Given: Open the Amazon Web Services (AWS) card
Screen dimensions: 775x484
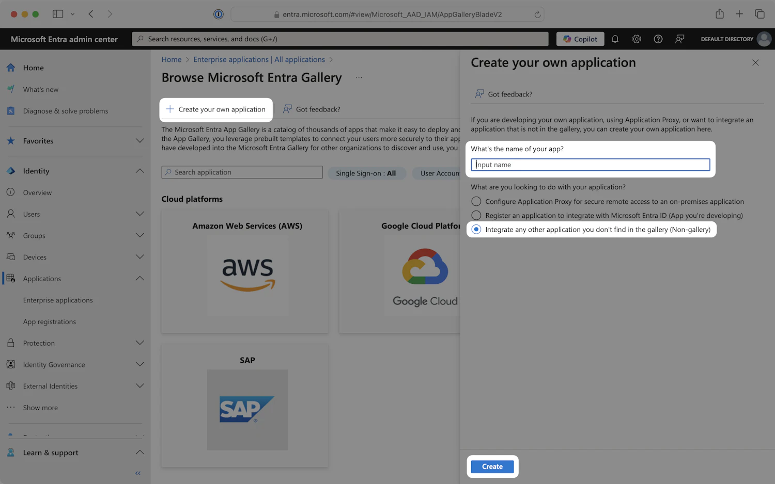Looking at the screenshot, I should coord(245,271).
